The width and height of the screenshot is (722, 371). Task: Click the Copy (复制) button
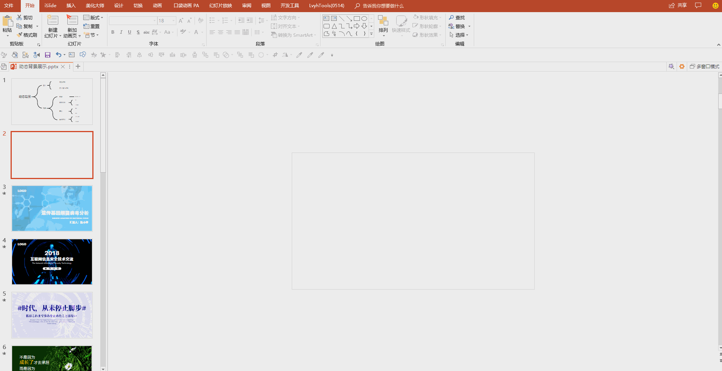25,26
